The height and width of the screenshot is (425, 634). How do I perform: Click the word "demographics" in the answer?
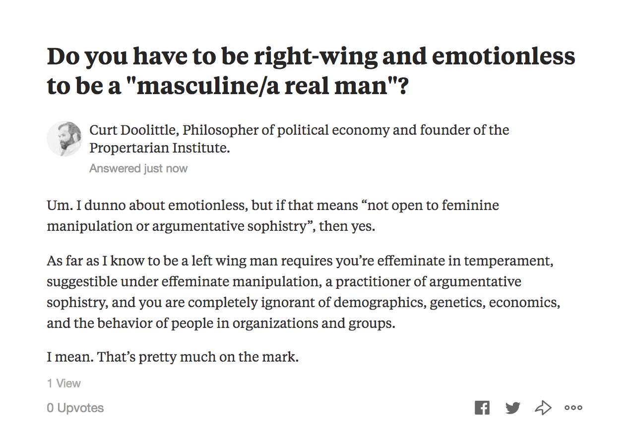379,302
